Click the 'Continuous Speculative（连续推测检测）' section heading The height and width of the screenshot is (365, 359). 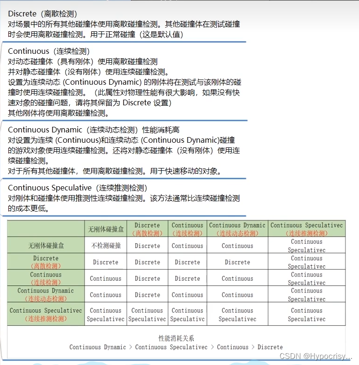pos(78,188)
